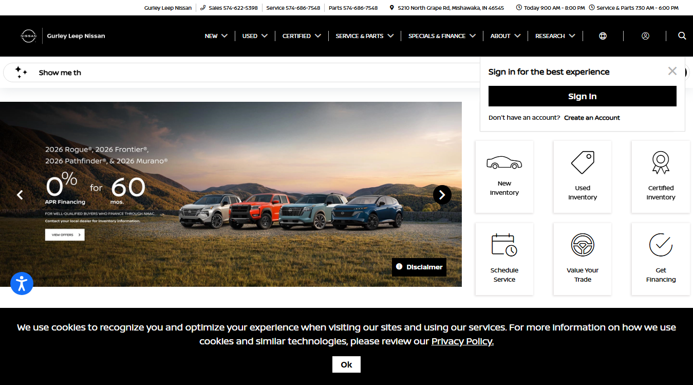Expand the SPECIALS & FINANCE dropdown
The height and width of the screenshot is (385, 693).
pyautogui.click(x=442, y=36)
